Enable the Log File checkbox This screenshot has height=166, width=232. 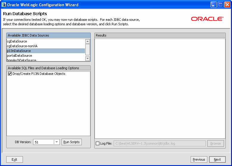click(98, 143)
